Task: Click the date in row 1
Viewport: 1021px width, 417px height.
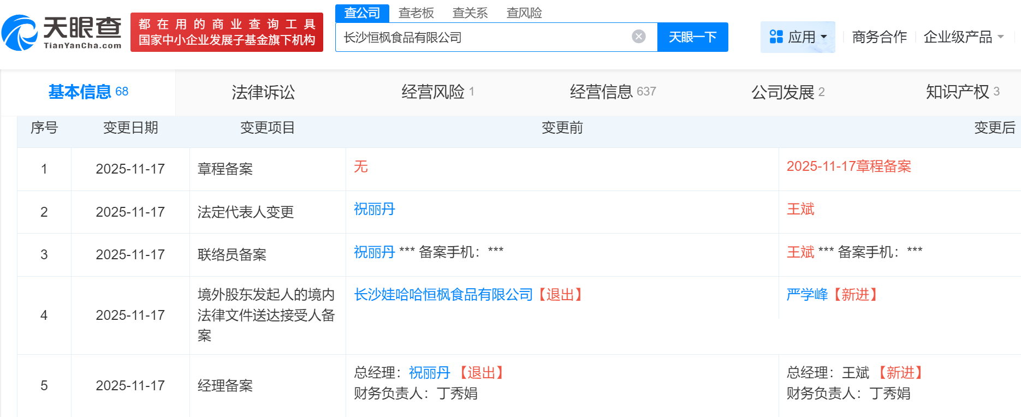Action: tap(130, 169)
